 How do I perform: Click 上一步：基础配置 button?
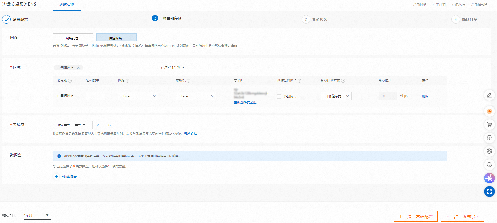click(416, 216)
